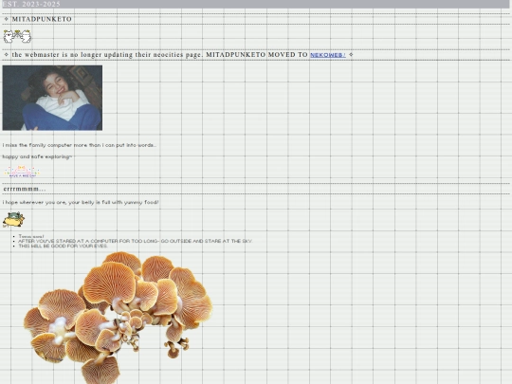Click the 'your belly is full' sentence
Screen dimensions: 512x384
point(81,203)
